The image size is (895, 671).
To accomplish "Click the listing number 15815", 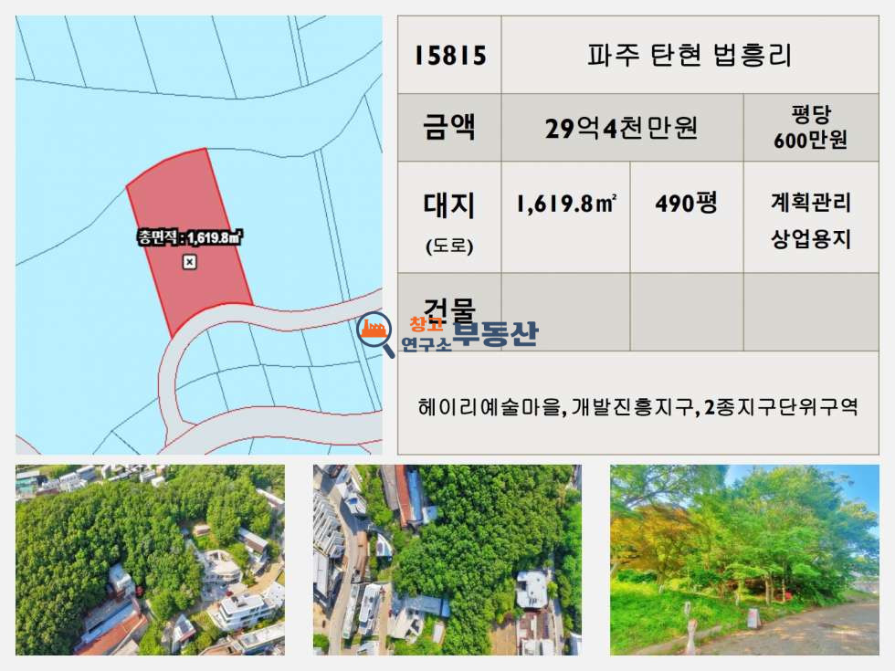I will pos(449,56).
